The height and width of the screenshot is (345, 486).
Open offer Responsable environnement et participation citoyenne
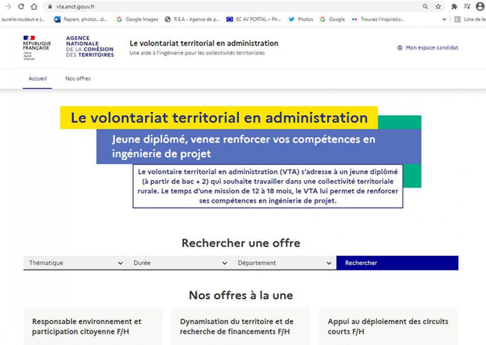pos(87,326)
